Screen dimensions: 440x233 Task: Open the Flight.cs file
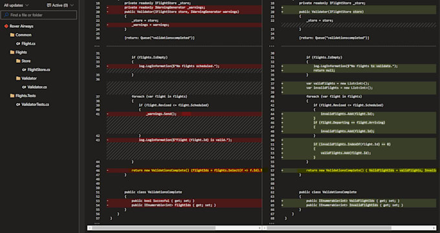[28, 43]
